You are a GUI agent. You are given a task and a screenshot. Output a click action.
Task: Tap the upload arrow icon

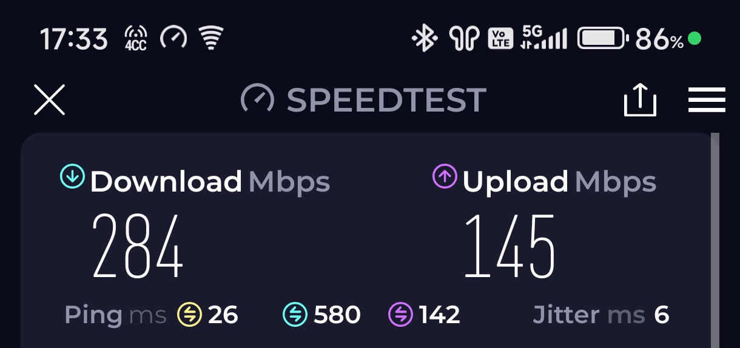click(445, 176)
